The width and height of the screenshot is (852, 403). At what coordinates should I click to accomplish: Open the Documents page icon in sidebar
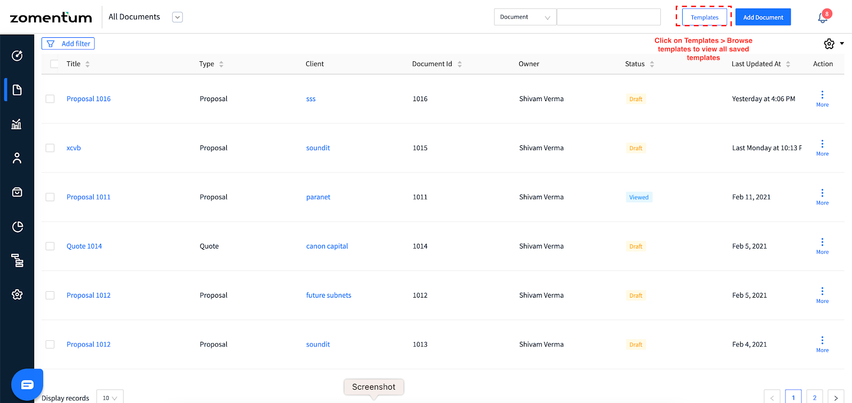[x=17, y=89]
